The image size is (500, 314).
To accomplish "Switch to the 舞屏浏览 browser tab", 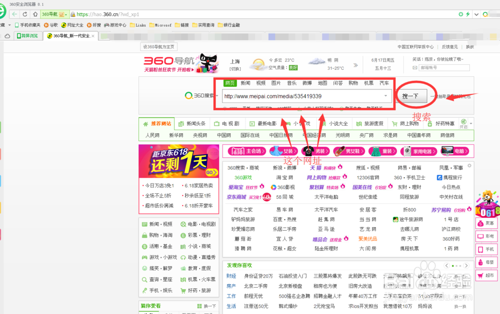I will click(27, 36).
